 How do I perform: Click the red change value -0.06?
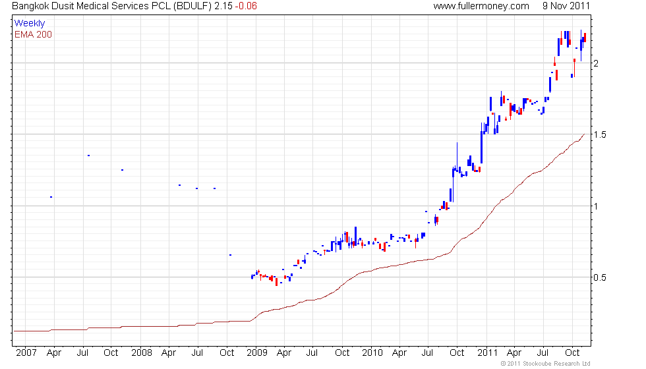pyautogui.click(x=246, y=6)
